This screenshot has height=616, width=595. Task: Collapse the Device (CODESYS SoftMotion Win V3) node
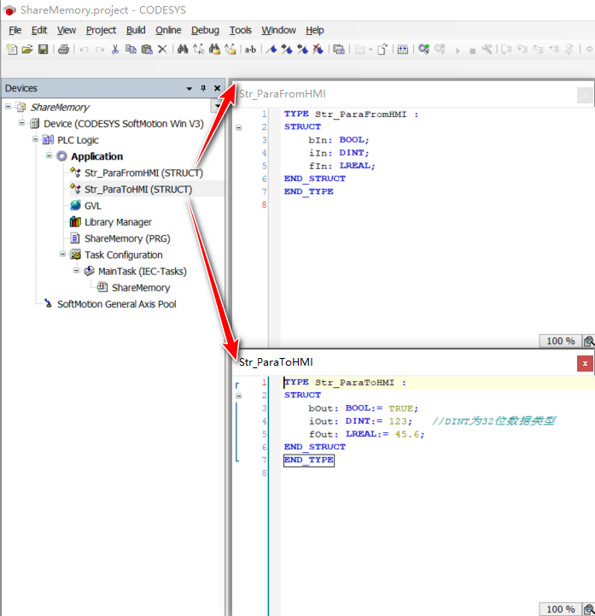[x=21, y=123]
